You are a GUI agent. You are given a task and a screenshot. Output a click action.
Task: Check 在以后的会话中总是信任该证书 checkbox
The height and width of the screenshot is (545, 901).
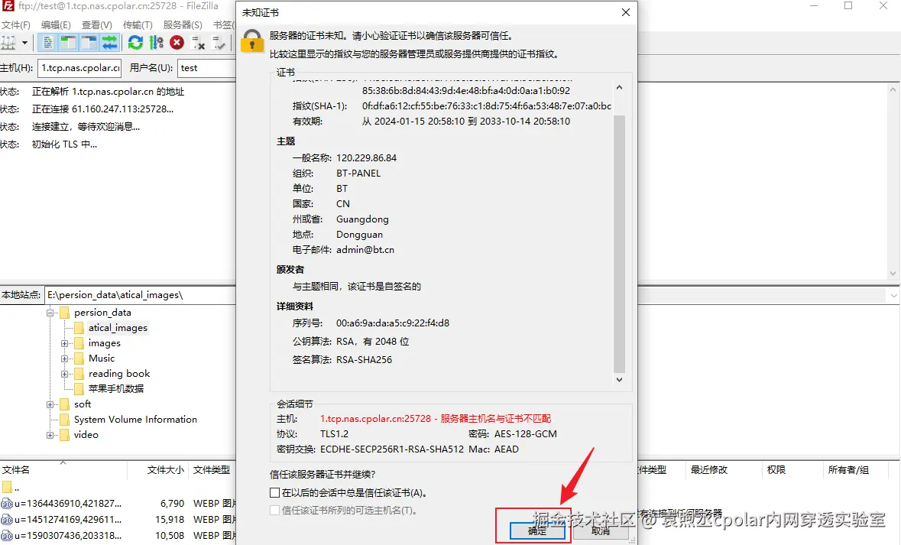point(274,493)
